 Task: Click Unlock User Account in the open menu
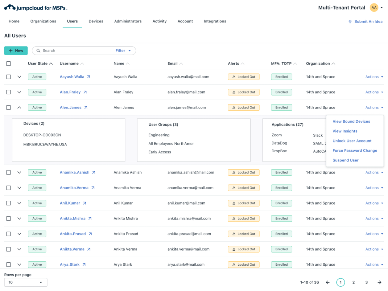pyautogui.click(x=352, y=141)
